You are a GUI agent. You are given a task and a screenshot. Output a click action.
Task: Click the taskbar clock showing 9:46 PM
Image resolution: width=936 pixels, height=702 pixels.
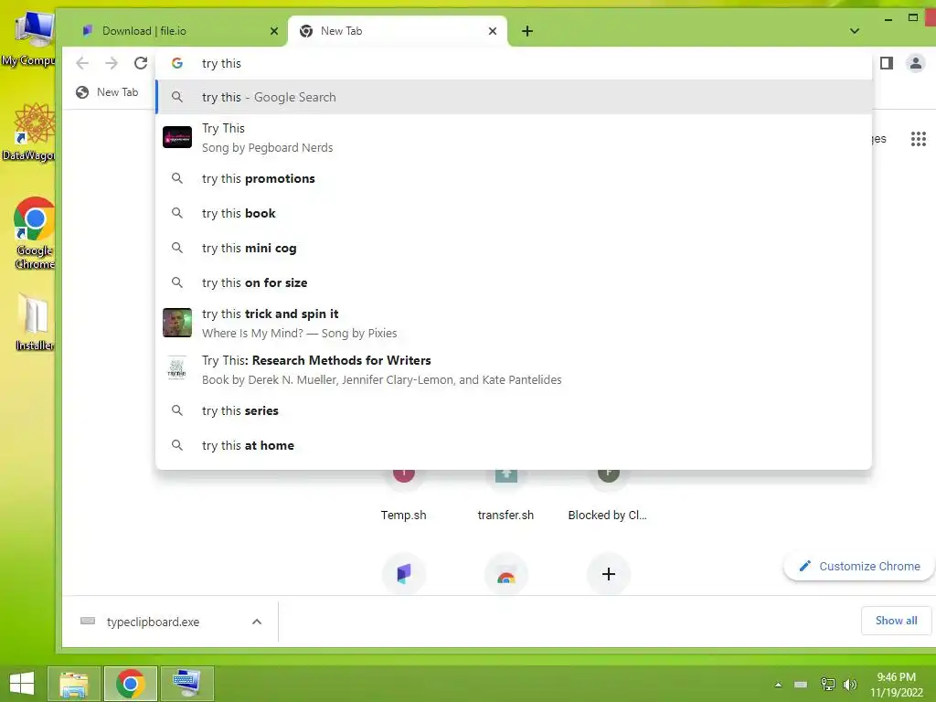coord(896,684)
